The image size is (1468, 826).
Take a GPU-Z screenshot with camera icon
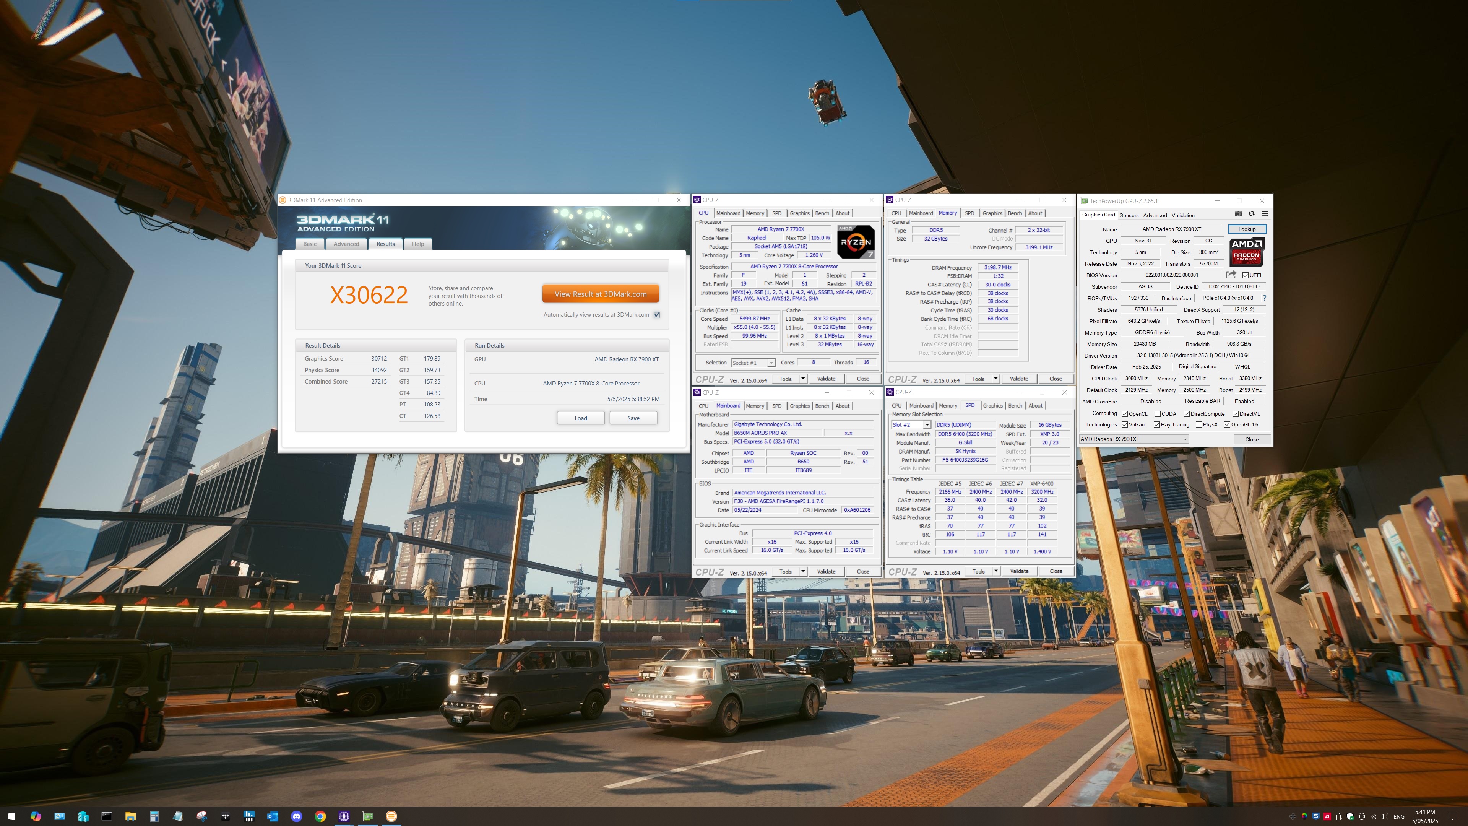(1238, 214)
